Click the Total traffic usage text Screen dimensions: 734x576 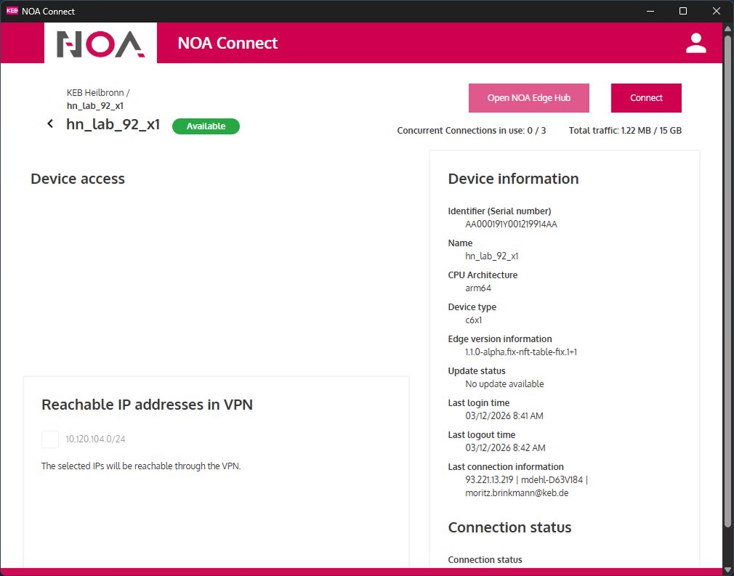click(x=625, y=131)
